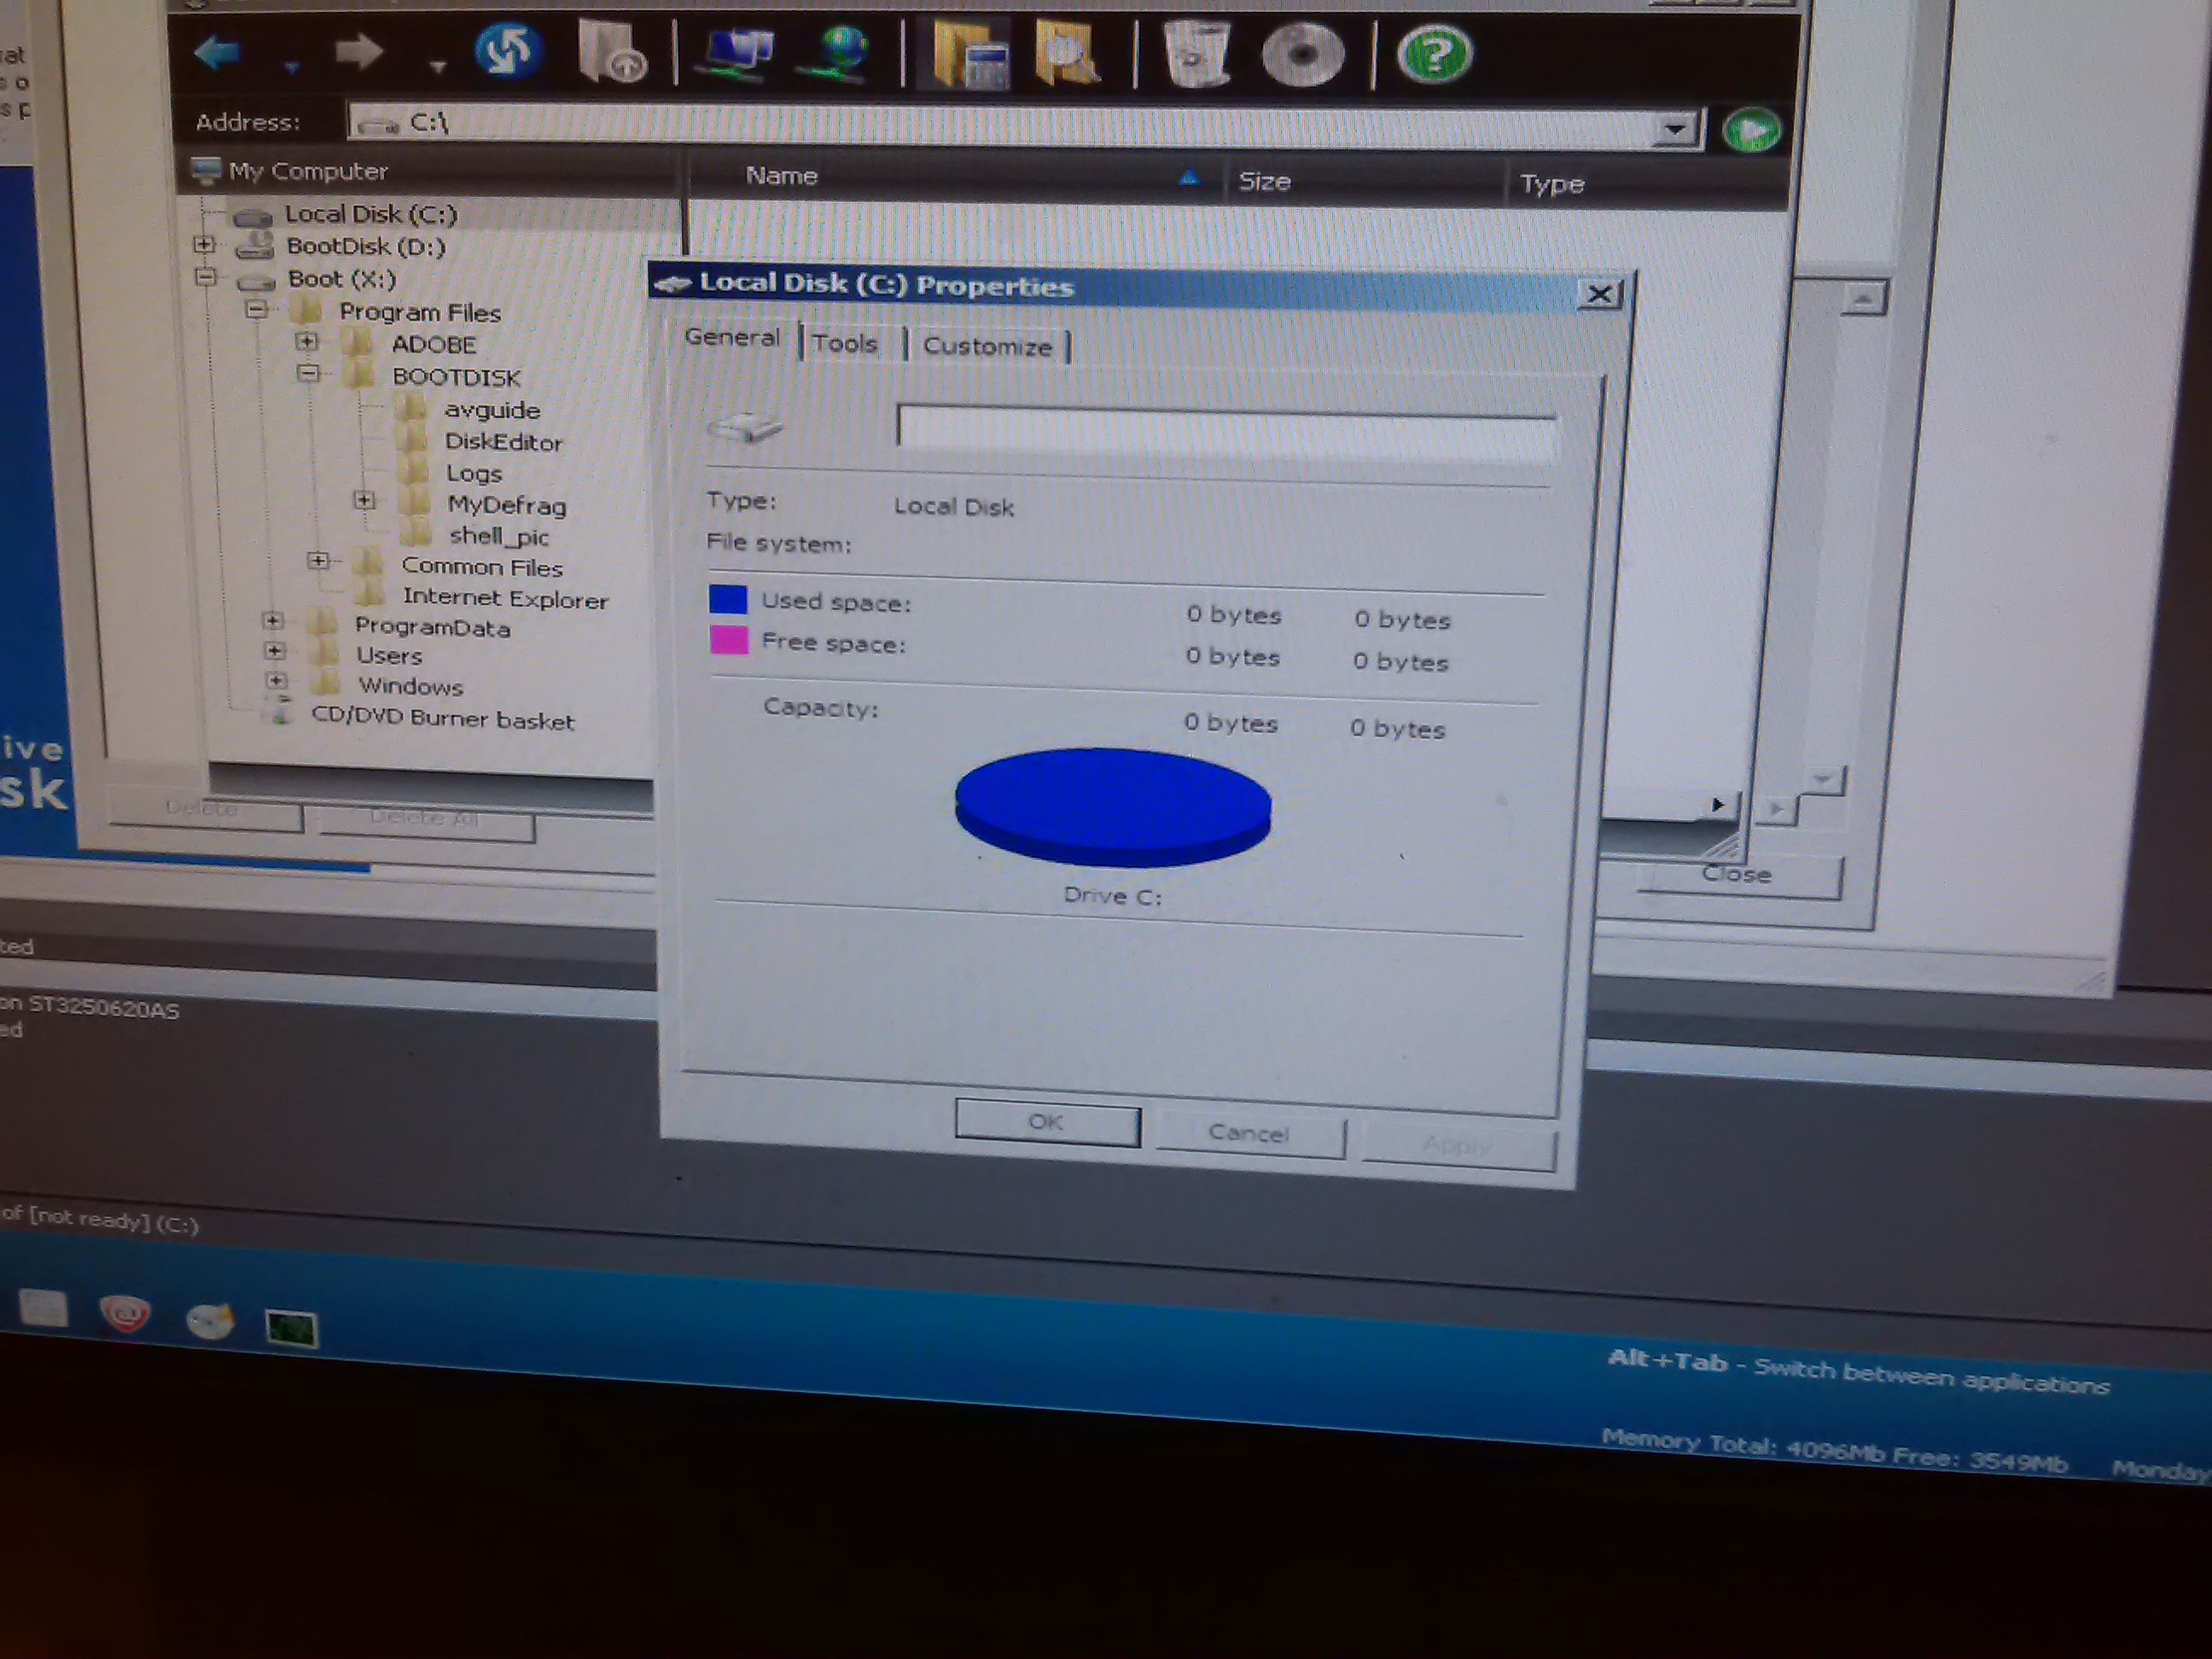Open the Address bar dropdown arrow
Screen dimensions: 2212x1659
click(1675, 129)
